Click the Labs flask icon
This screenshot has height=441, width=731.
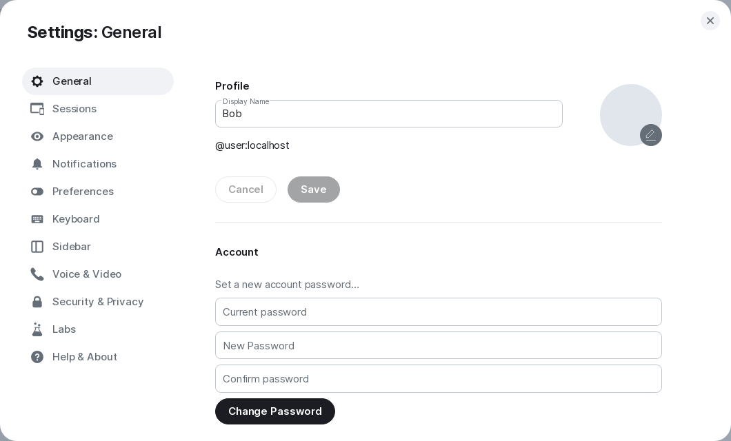click(x=37, y=329)
